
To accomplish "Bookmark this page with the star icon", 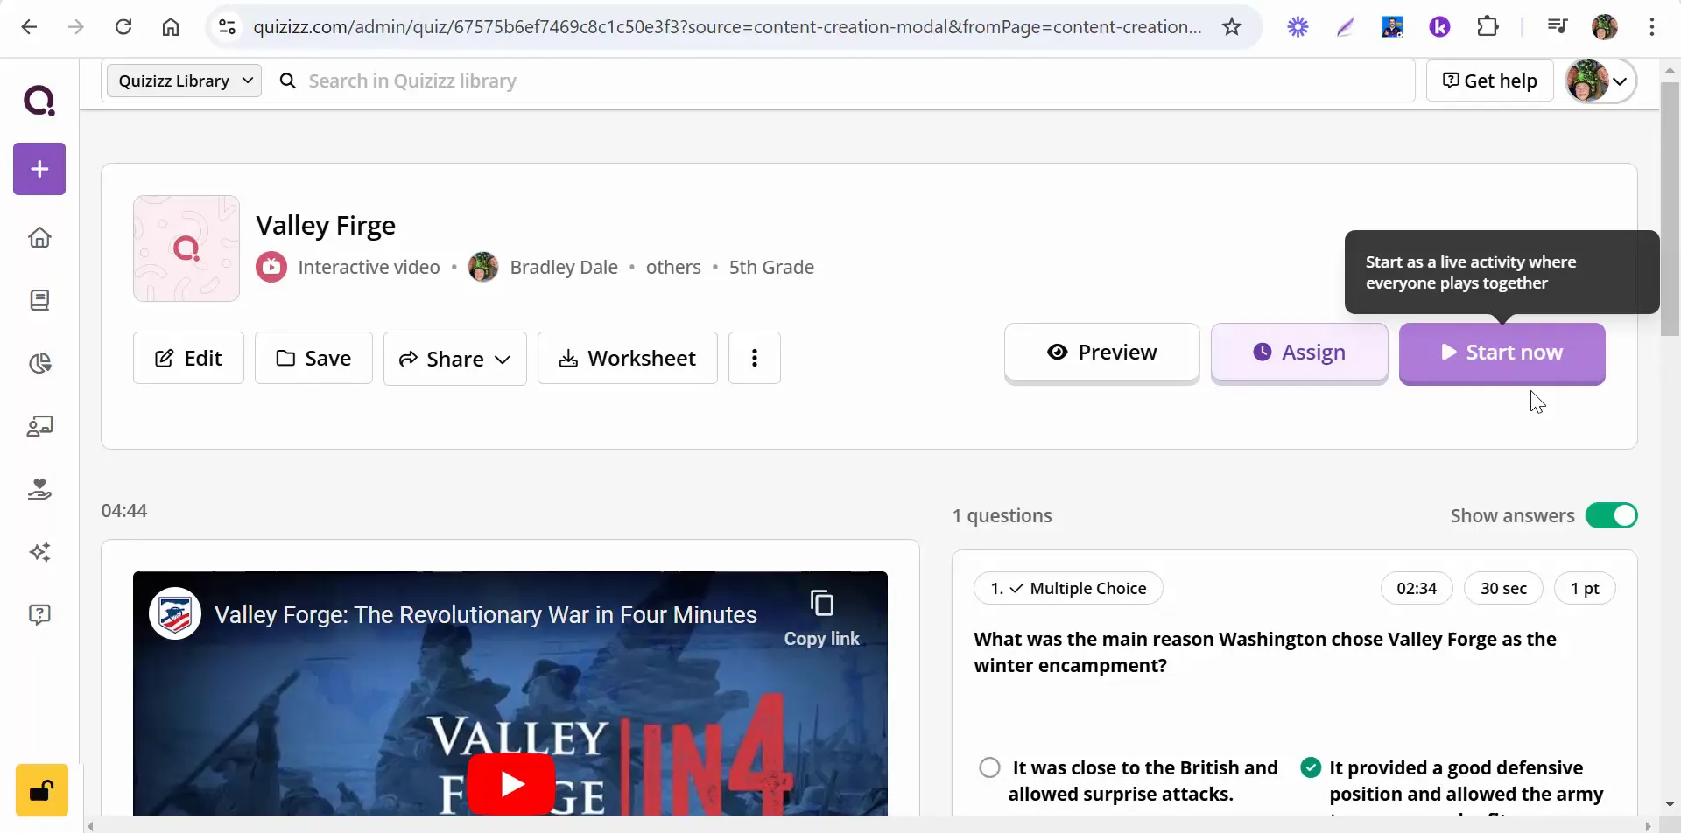I will tap(1232, 27).
